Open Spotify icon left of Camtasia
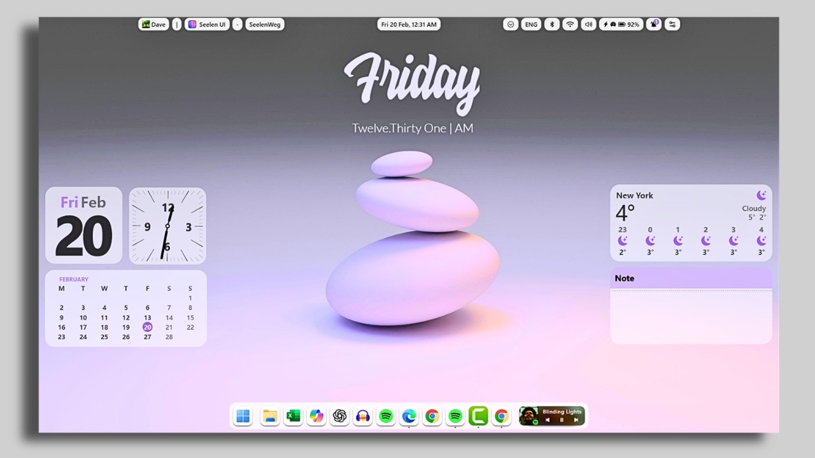Image resolution: width=815 pixels, height=458 pixels. [455, 416]
